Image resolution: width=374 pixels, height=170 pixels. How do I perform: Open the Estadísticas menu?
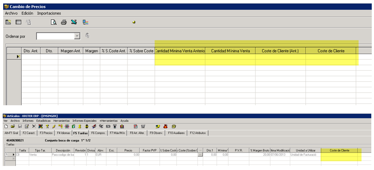point(43,121)
